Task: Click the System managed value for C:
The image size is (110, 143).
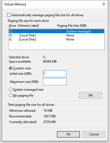Action: [78, 31]
